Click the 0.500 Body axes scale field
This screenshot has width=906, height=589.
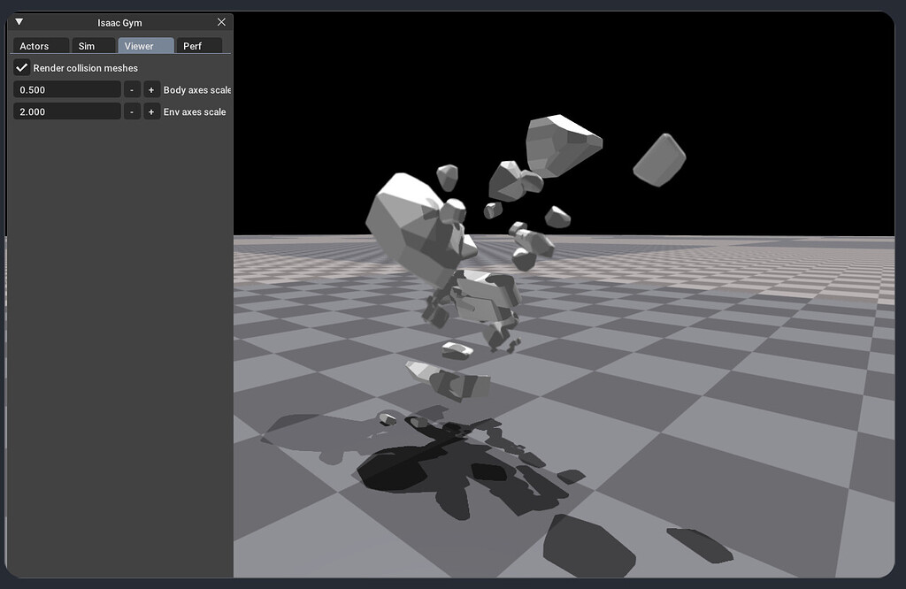(66, 88)
